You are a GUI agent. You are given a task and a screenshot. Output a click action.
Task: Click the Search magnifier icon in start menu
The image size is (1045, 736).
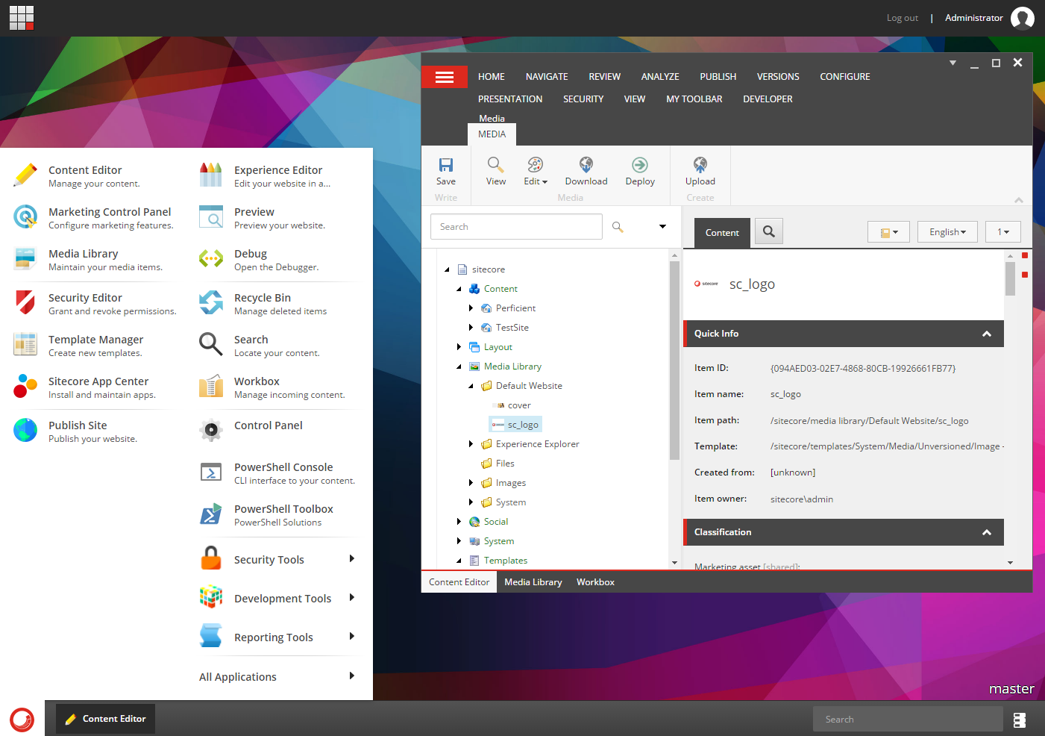(x=211, y=344)
